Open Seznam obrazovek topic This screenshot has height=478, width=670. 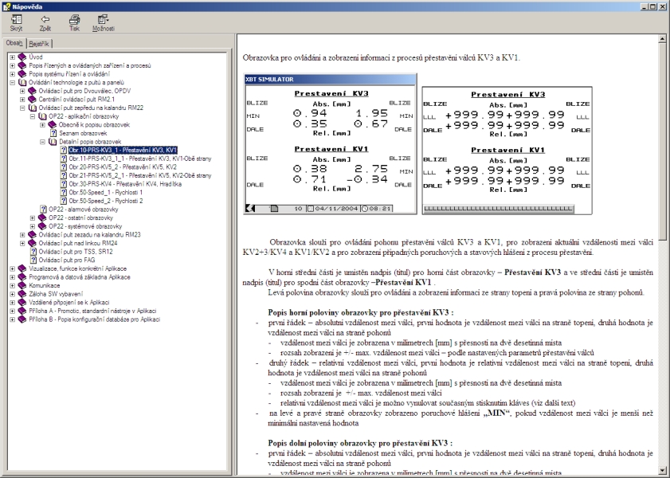(x=83, y=133)
